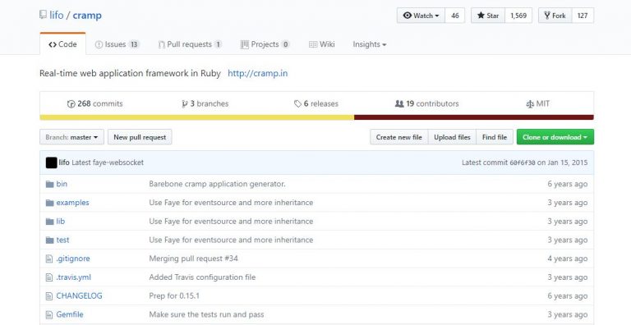Click the contributors people icon

(x=399, y=103)
